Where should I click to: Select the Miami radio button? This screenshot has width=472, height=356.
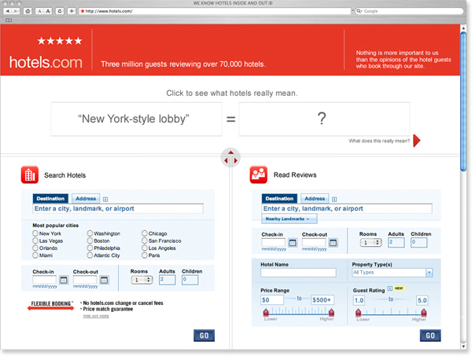click(x=35, y=255)
